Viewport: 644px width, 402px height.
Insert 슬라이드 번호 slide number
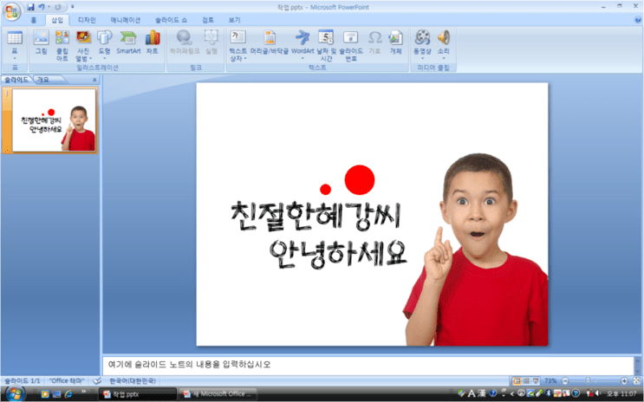pyautogui.click(x=351, y=45)
